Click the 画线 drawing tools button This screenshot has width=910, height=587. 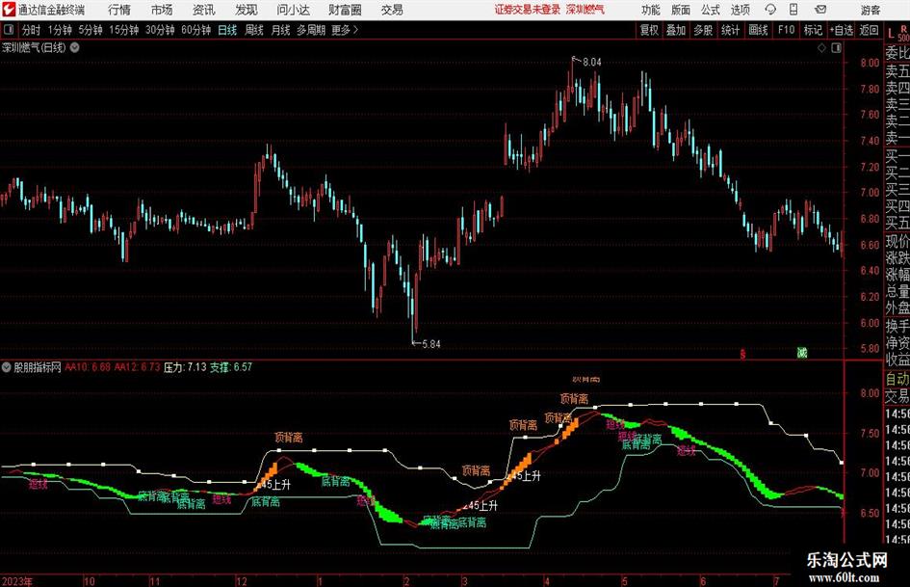tap(758, 30)
